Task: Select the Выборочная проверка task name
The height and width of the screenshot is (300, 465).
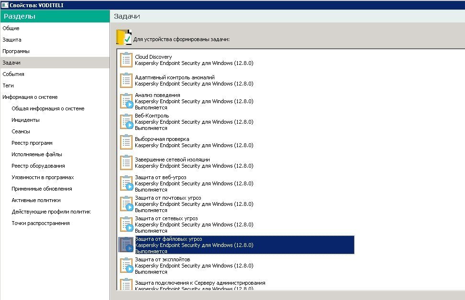Action: 162,139
